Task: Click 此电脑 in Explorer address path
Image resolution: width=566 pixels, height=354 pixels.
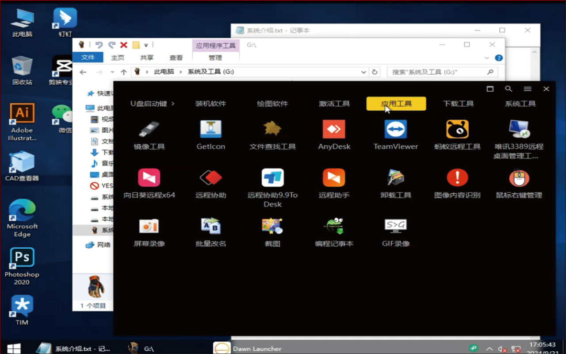Action: coord(164,72)
